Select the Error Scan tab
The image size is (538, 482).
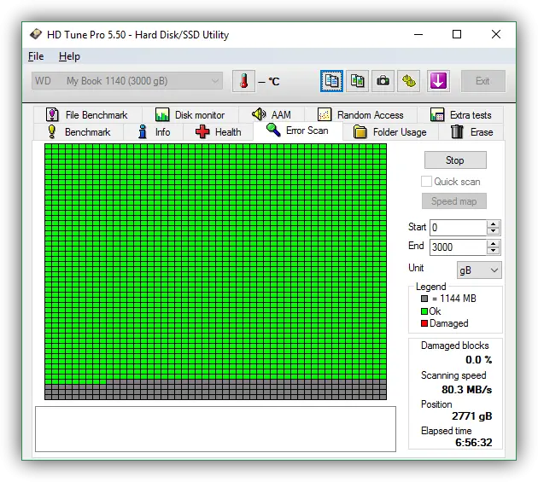point(298,131)
